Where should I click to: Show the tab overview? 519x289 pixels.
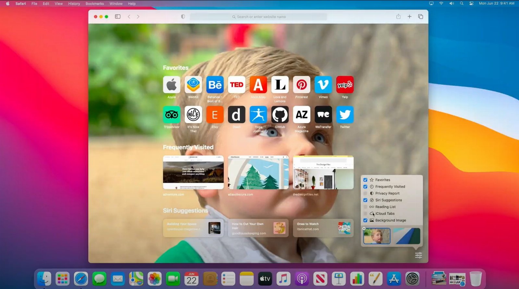pyautogui.click(x=421, y=17)
